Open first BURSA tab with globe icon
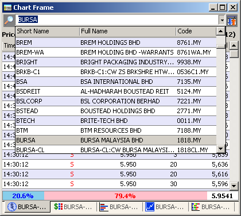The image size is (241, 216). point(27,207)
